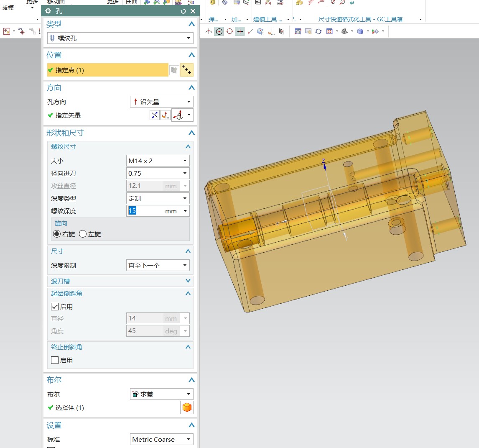Click the rotate view icon
Image resolution: width=479 pixels, height=448 pixels.
(x=318, y=31)
